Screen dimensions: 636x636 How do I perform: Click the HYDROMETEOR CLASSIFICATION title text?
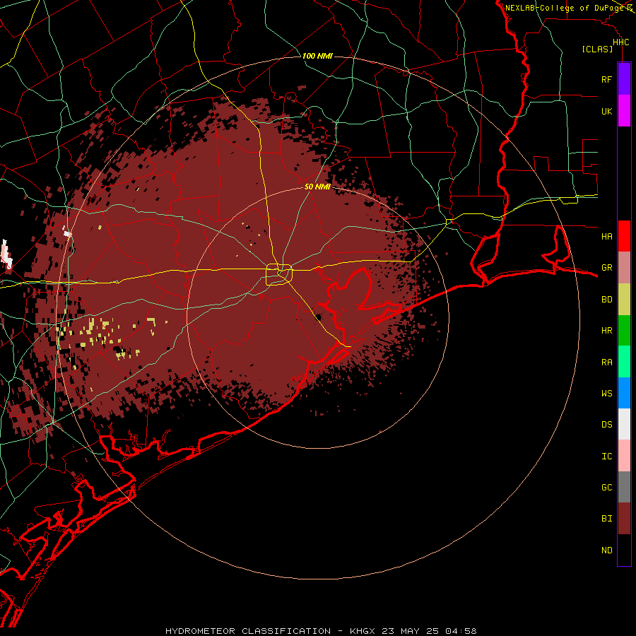pyautogui.click(x=248, y=631)
